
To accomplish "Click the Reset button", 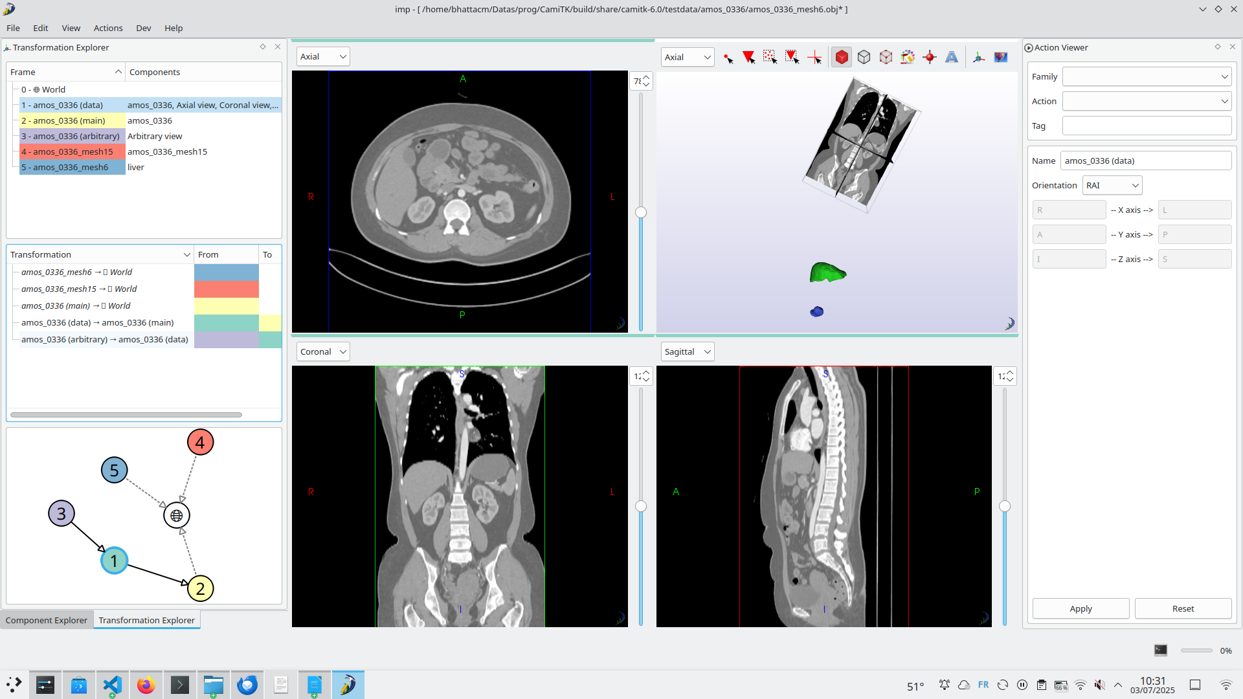I will [x=1183, y=609].
